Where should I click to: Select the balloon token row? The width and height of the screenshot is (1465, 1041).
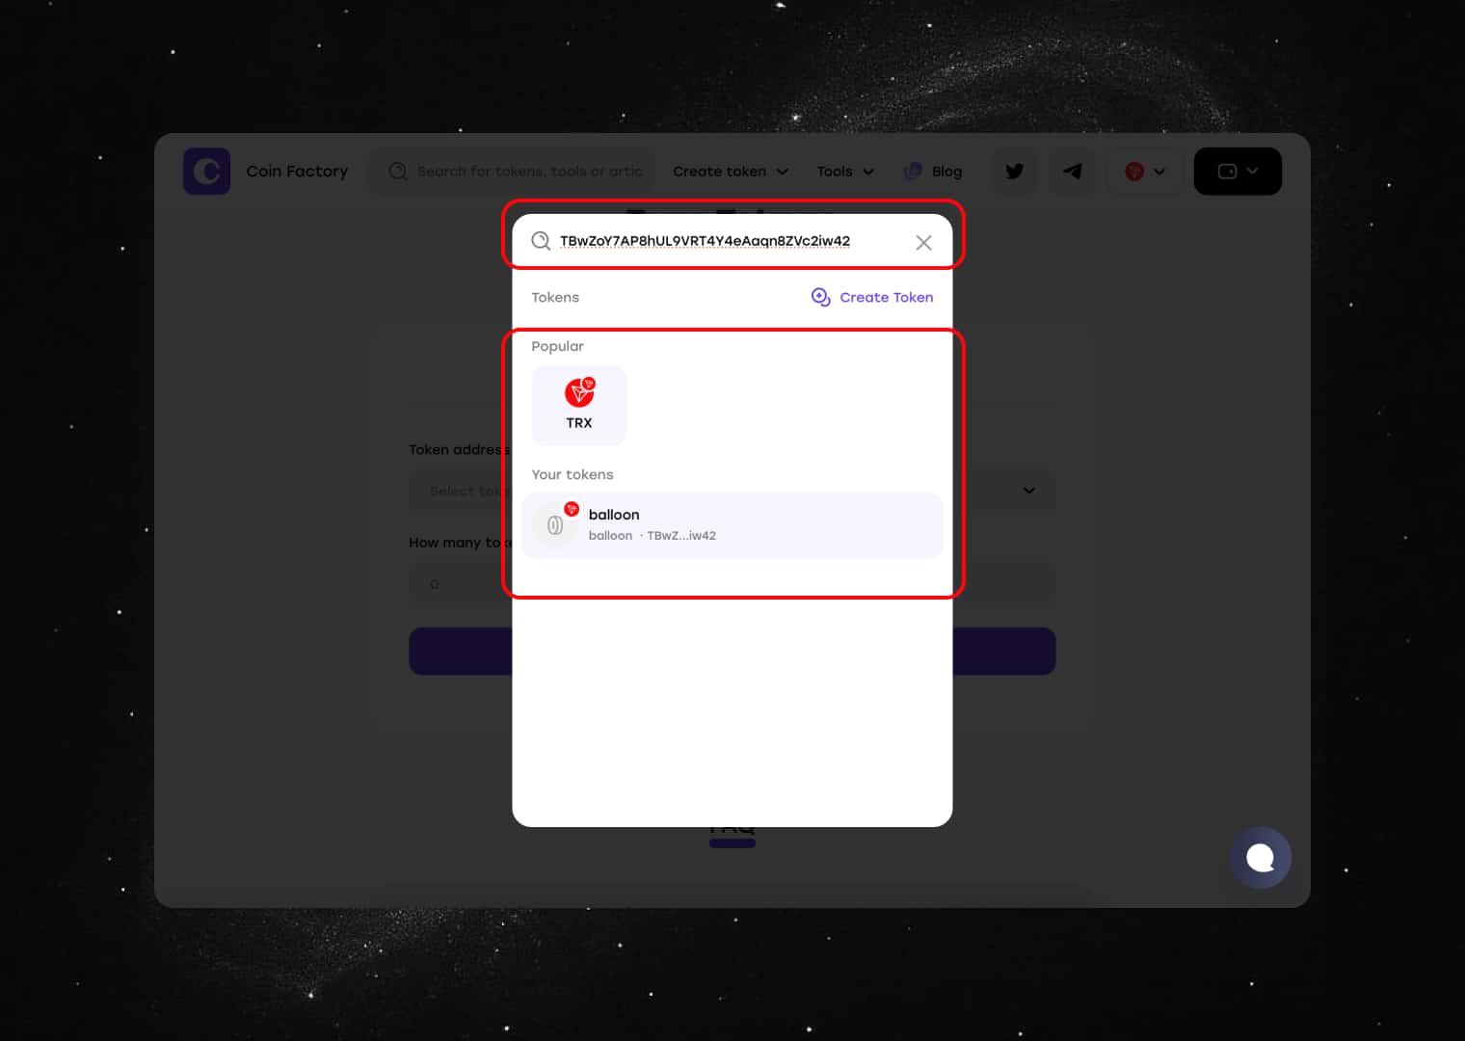coord(732,525)
